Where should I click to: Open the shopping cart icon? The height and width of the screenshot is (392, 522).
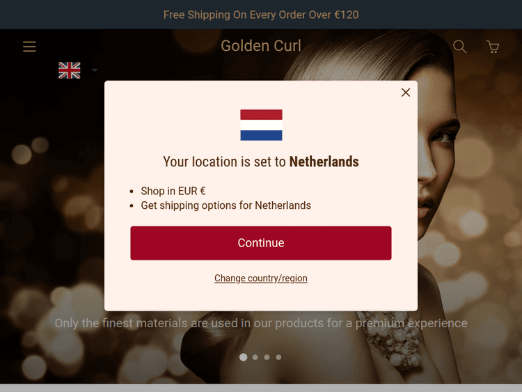tap(493, 47)
